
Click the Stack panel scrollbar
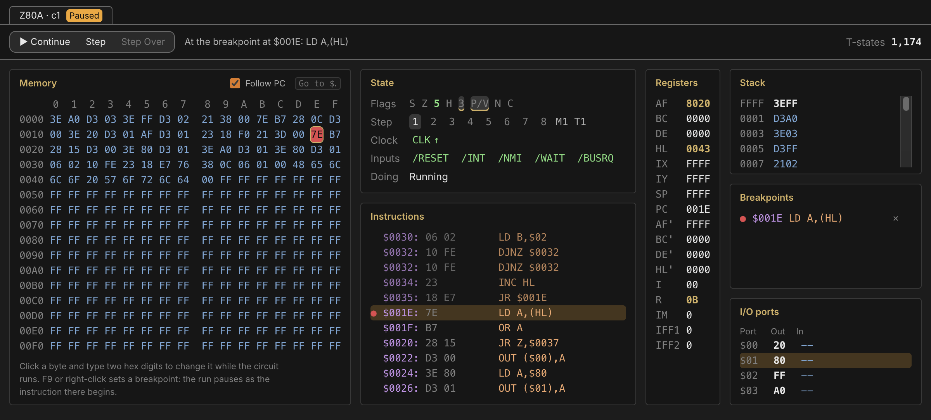click(906, 132)
